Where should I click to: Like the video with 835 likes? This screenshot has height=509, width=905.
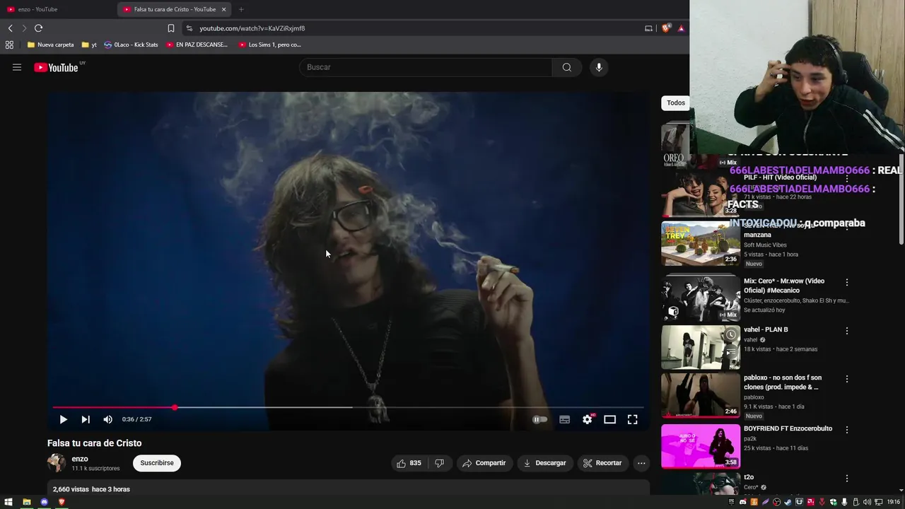click(x=409, y=463)
